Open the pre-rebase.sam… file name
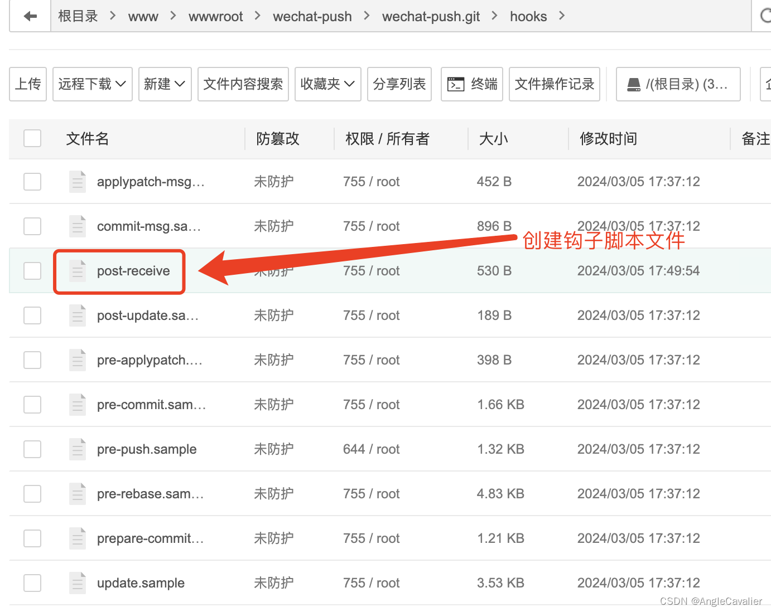The image size is (771, 612). [x=151, y=494]
